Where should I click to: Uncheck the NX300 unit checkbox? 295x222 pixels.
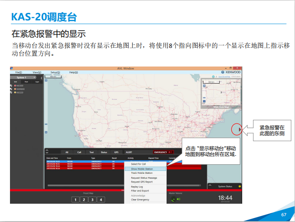click(x=12, y=86)
